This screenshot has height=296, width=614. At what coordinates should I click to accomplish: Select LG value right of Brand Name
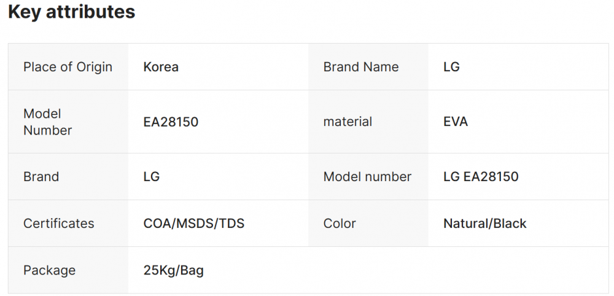pos(451,67)
